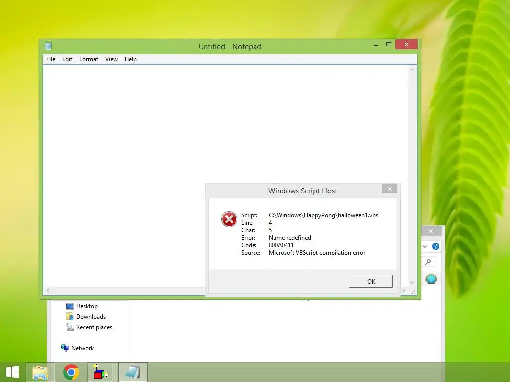Click Notepad vertical scrollbar down arrow
The image size is (510, 382).
412,283
